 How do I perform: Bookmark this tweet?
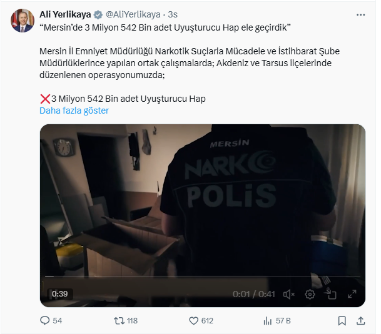pos(342,321)
